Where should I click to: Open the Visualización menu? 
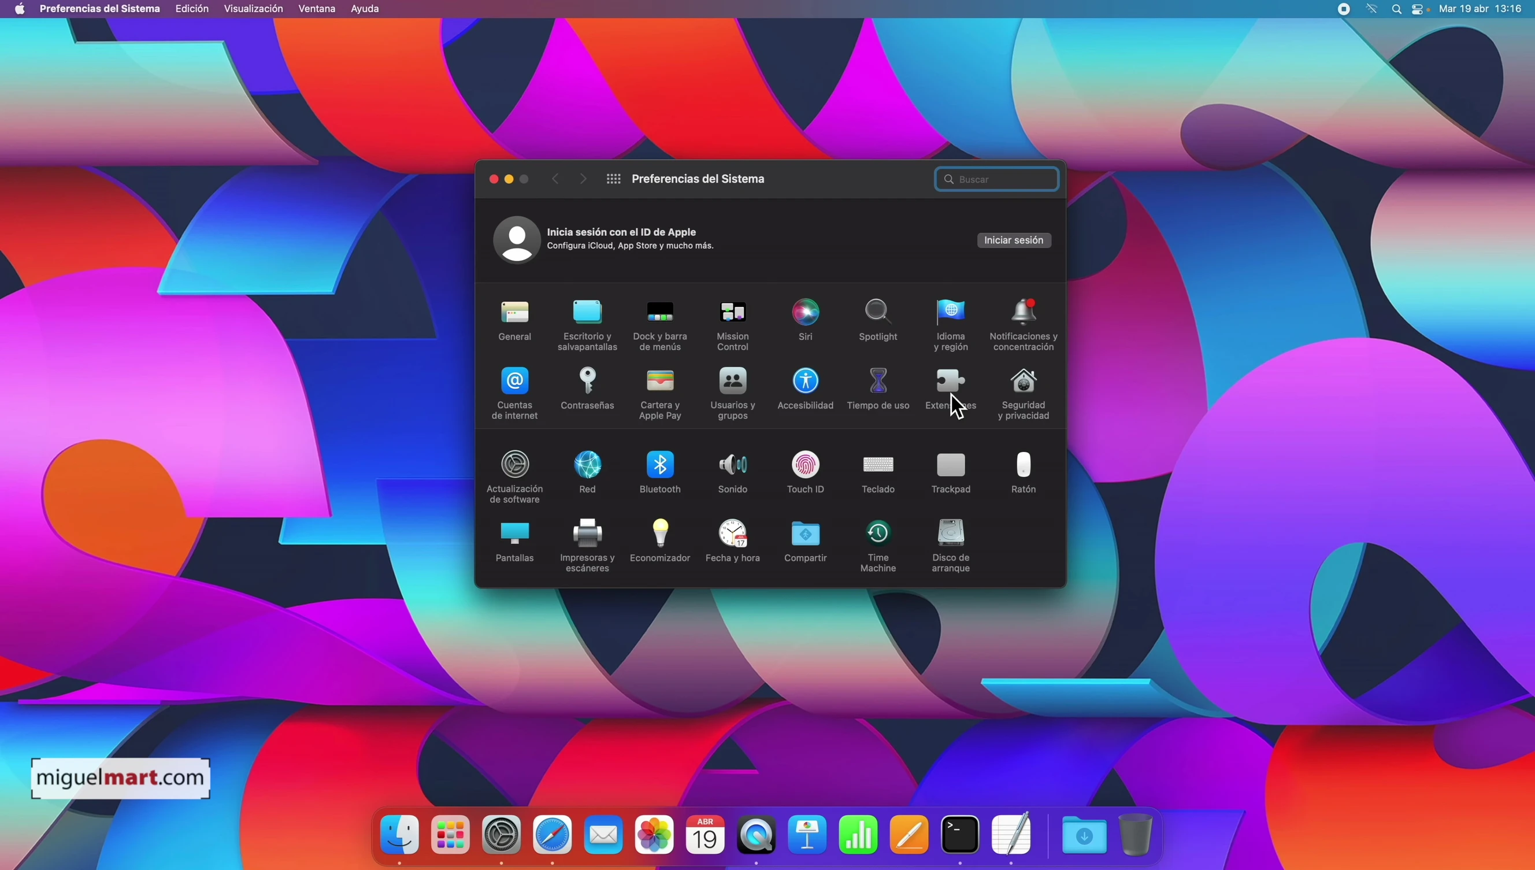(253, 9)
